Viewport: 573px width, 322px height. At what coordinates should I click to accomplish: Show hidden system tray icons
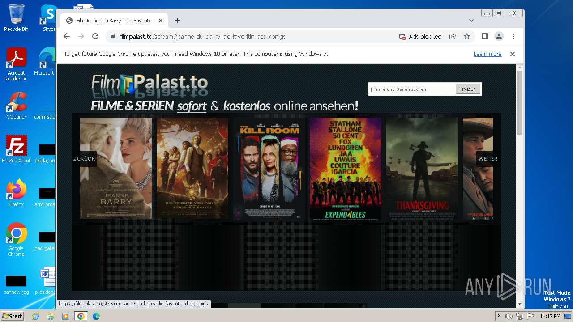click(x=499, y=316)
